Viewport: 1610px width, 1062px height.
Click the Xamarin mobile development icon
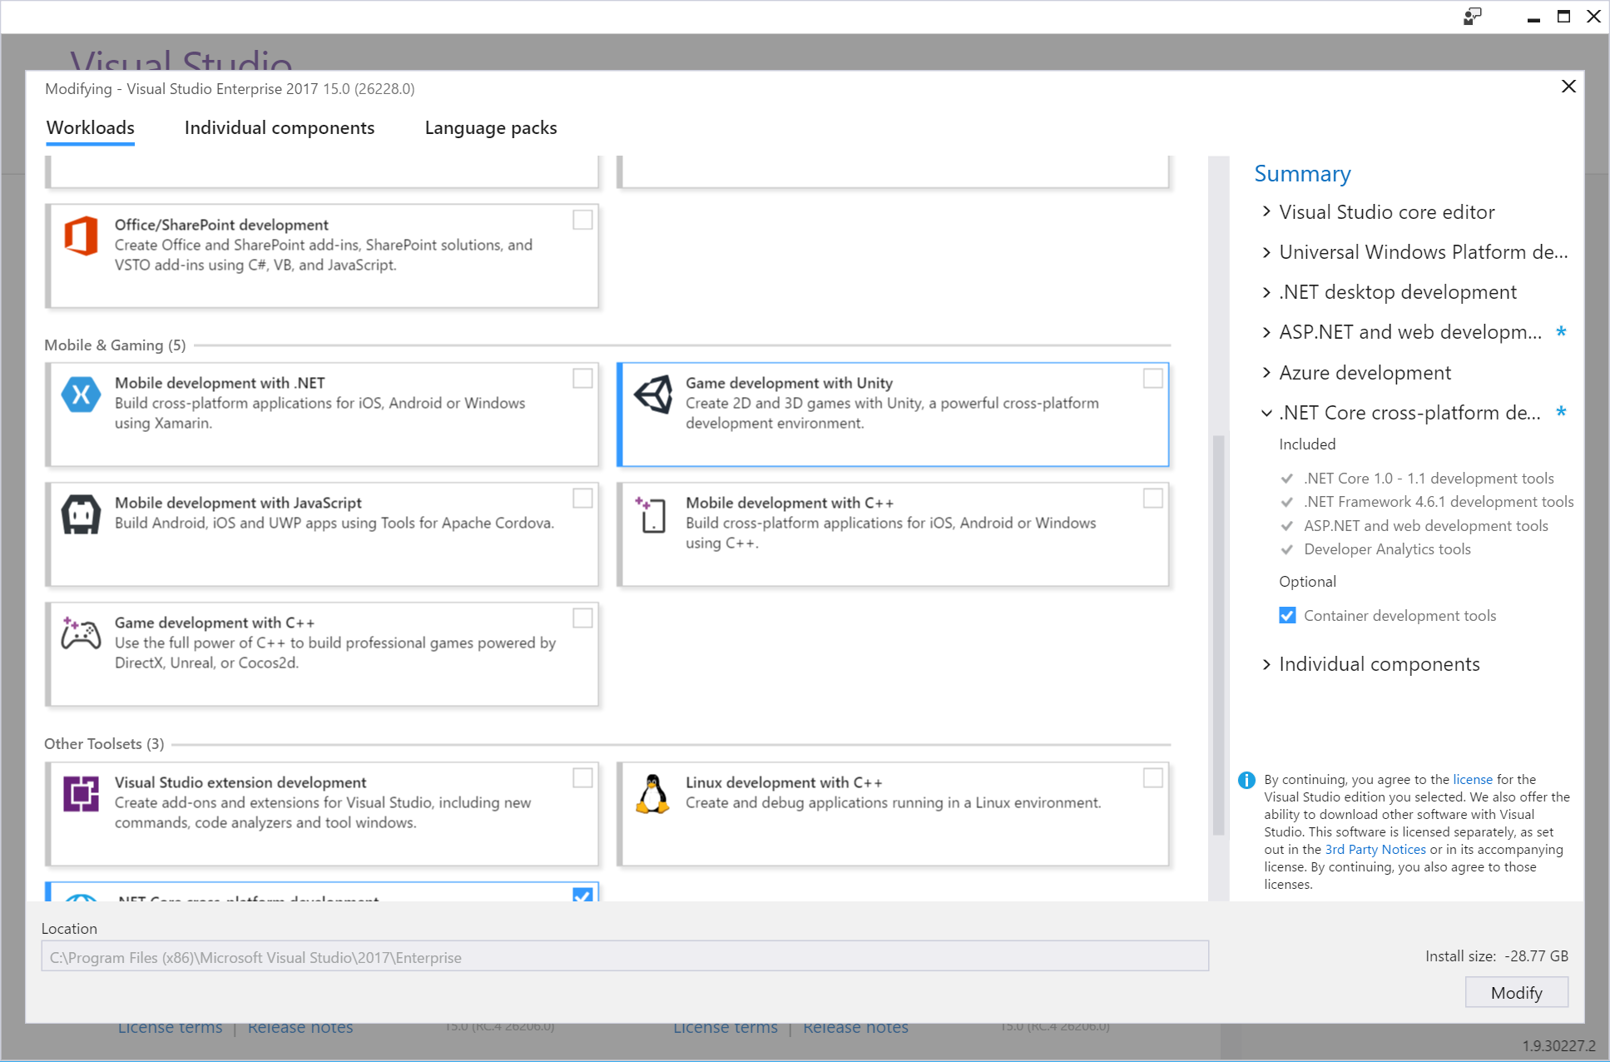[x=82, y=395]
